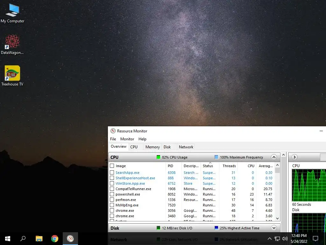Open the clock showing 12:40 PM
The width and height of the screenshot is (326, 245).
pyautogui.click(x=299, y=239)
